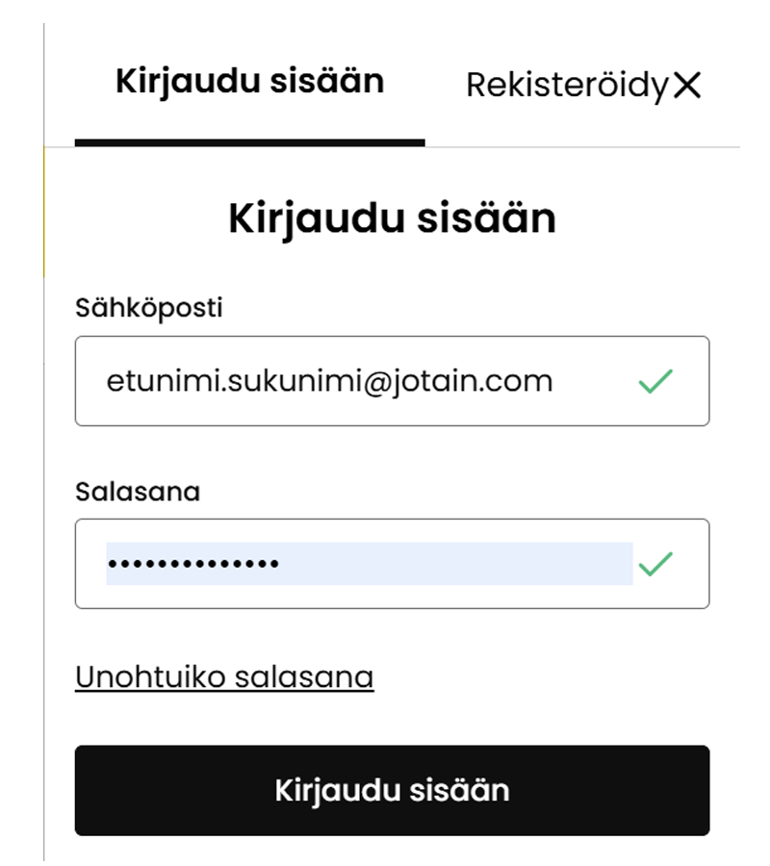This screenshot has height=866, width=770.
Task: Click the etunimi.sukunimi@jotain.com email text
Action: tap(329, 382)
